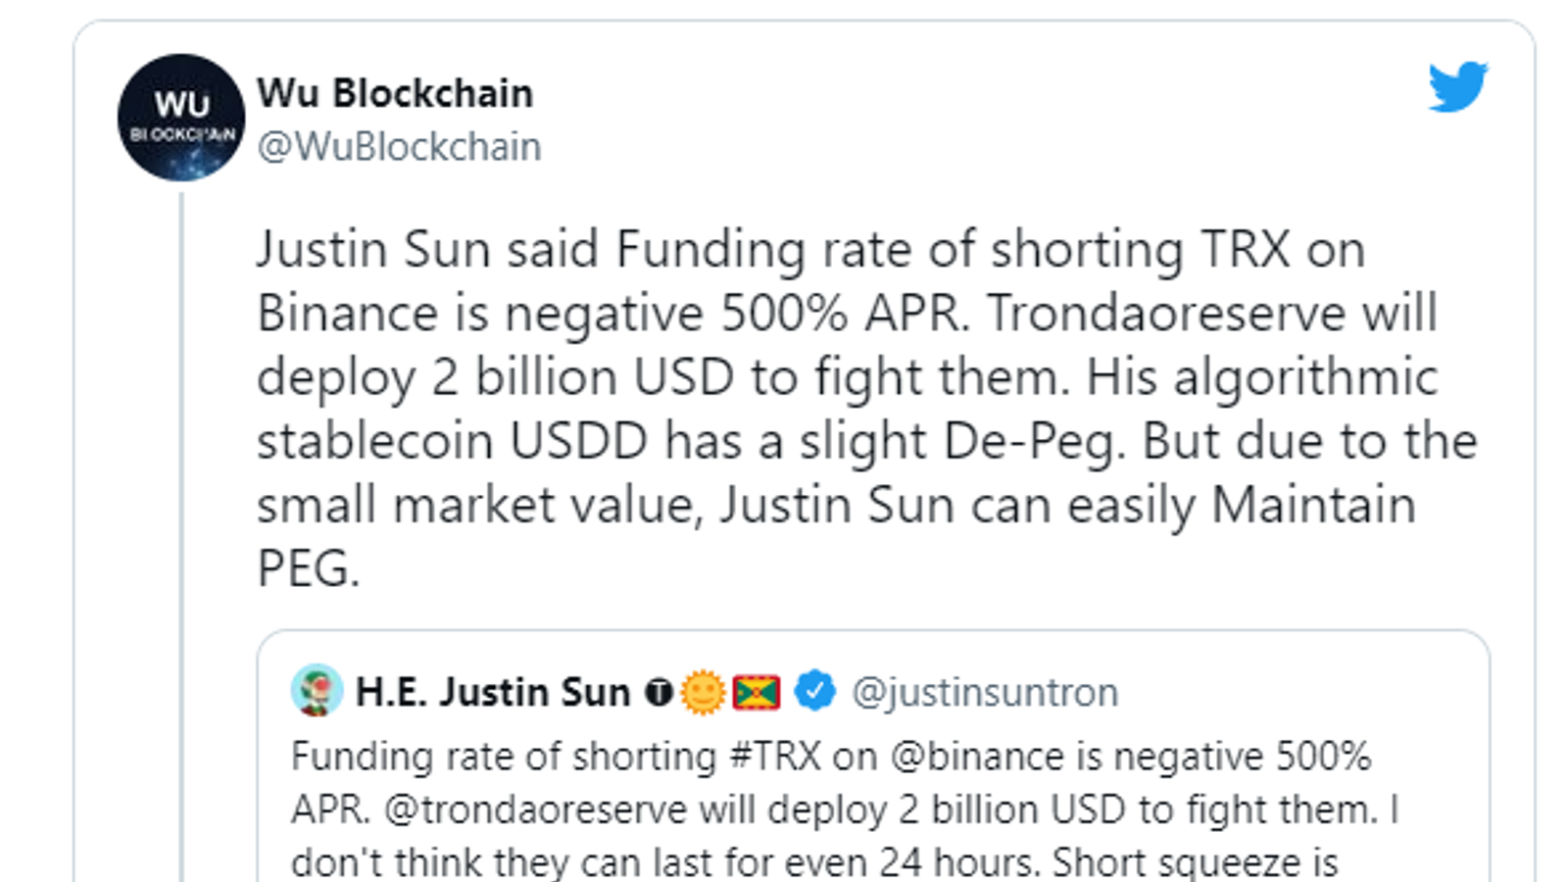The width and height of the screenshot is (1568, 882).
Task: Click Justin Sun's small profile picture
Action: click(x=317, y=691)
